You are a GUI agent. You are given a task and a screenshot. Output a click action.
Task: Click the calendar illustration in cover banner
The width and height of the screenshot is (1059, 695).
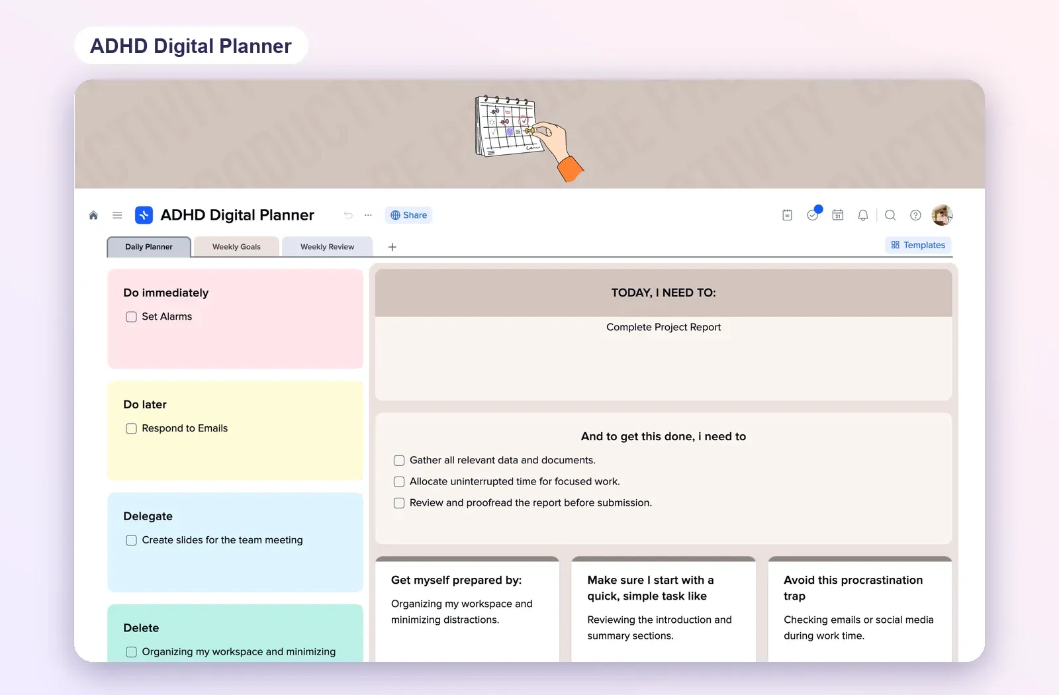click(529, 138)
